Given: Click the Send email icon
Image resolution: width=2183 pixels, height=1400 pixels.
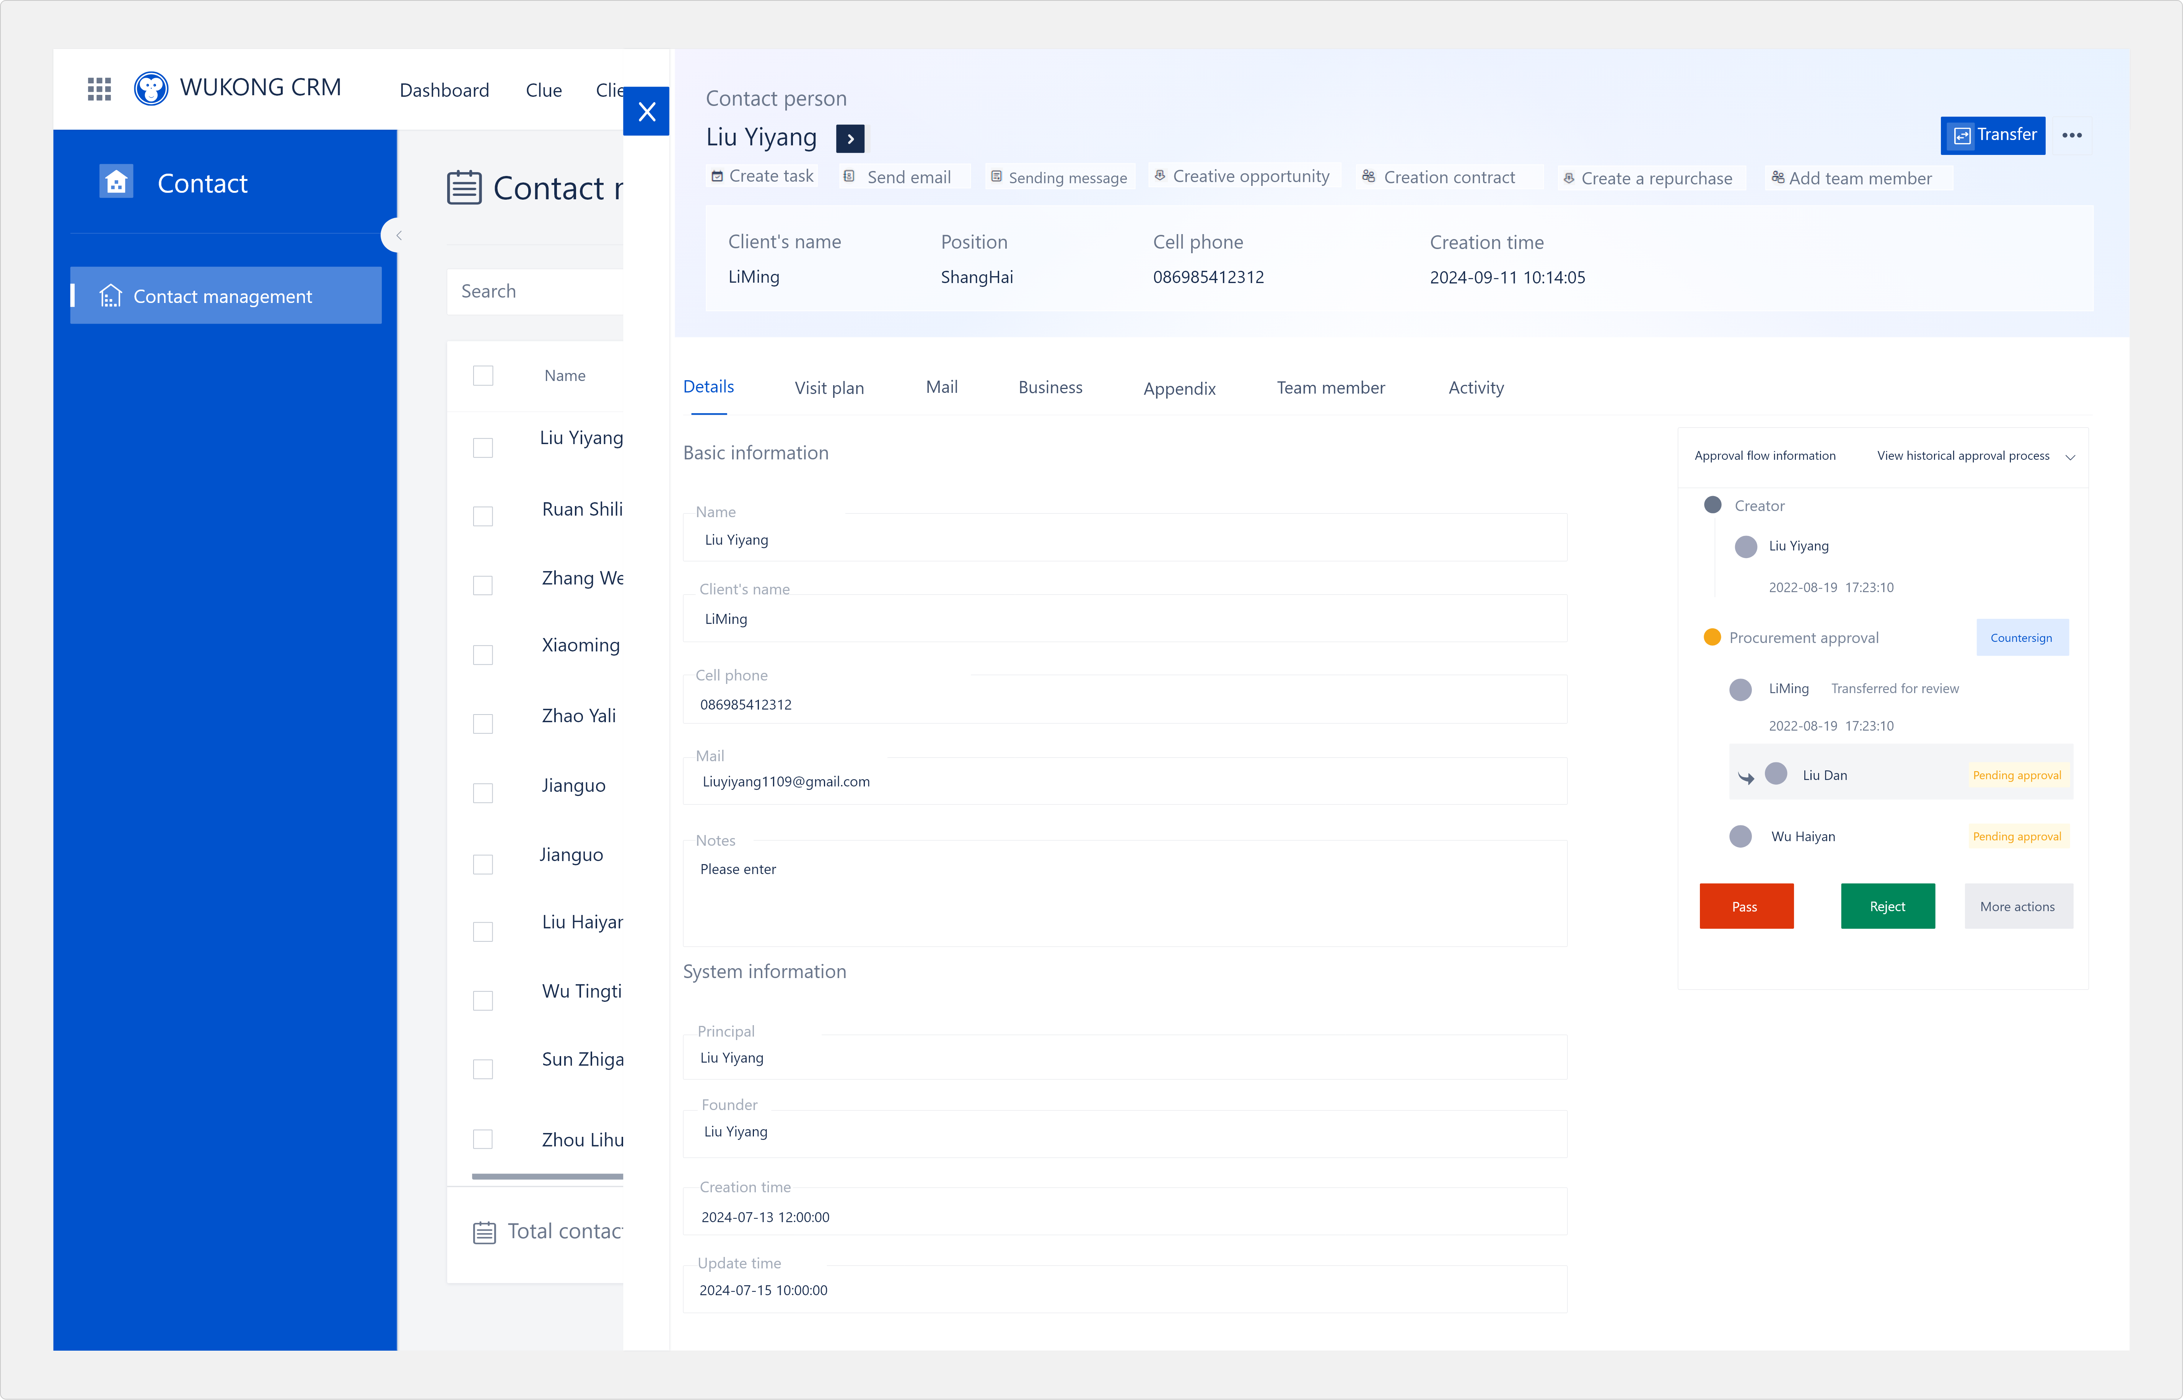Looking at the screenshot, I should pyautogui.click(x=849, y=176).
